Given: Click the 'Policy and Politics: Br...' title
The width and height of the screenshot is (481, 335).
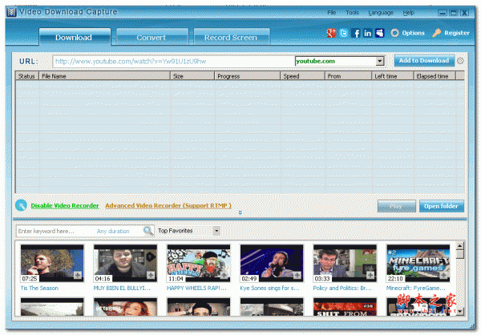Looking at the screenshot, I should [342, 288].
